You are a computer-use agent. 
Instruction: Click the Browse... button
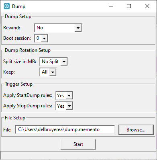click(x=136, y=130)
